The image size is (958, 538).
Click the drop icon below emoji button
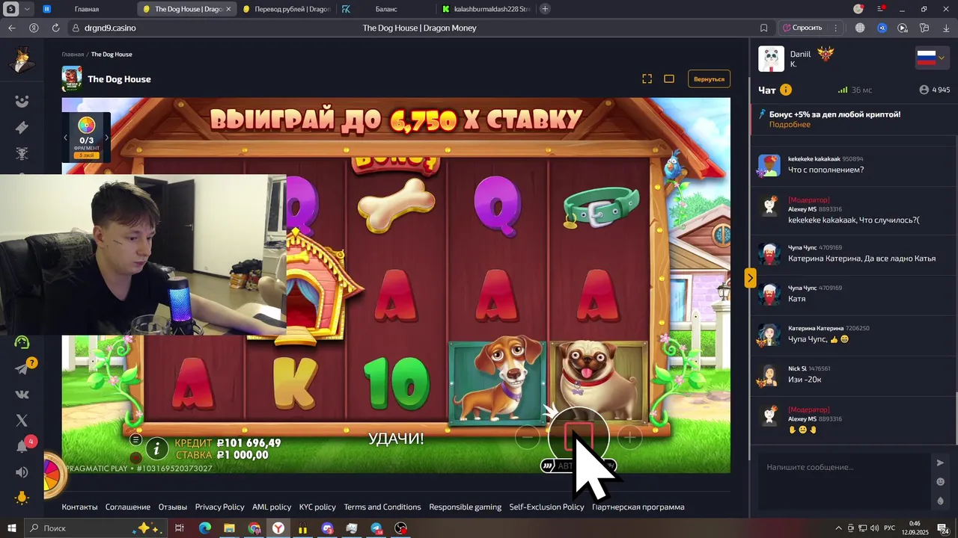pos(941,501)
